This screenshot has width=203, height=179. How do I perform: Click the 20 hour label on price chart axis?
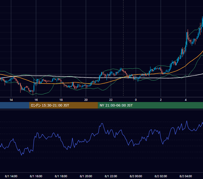pyautogui.click(x=86, y=100)
